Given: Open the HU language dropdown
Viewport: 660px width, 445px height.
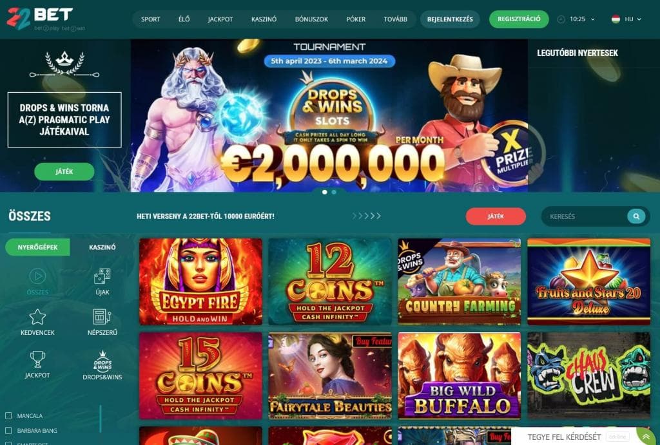Looking at the screenshot, I should (x=626, y=19).
